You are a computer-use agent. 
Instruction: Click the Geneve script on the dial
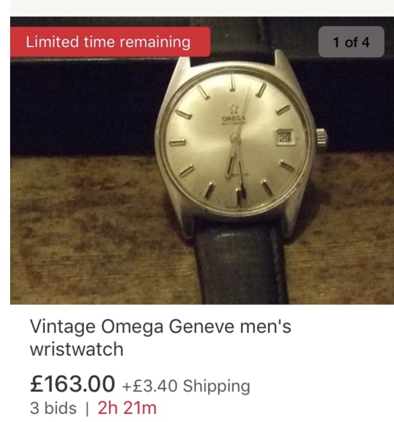[238, 175]
